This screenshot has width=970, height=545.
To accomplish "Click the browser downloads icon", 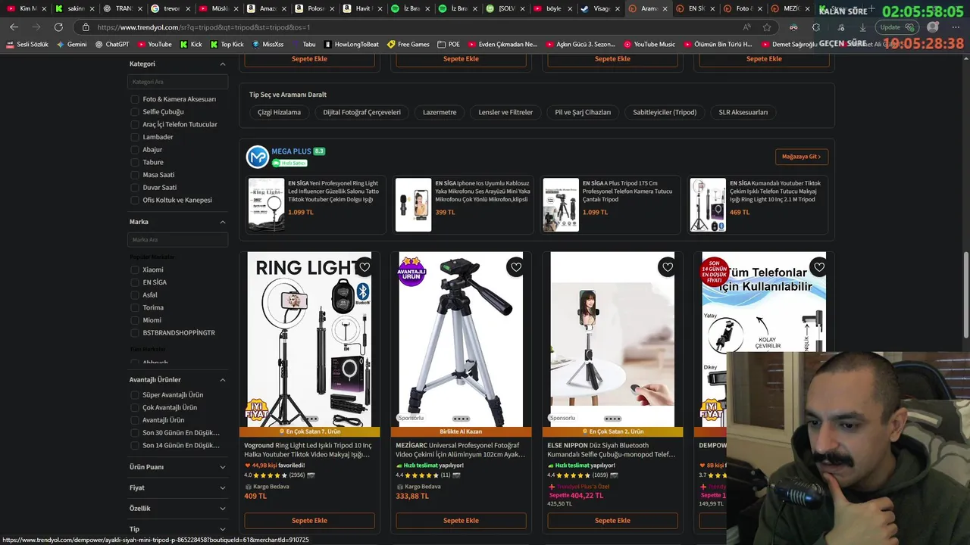I will [x=862, y=27].
